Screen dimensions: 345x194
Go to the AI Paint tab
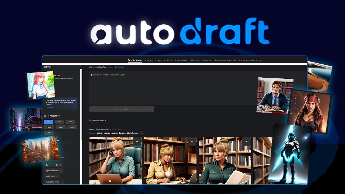tap(168, 60)
